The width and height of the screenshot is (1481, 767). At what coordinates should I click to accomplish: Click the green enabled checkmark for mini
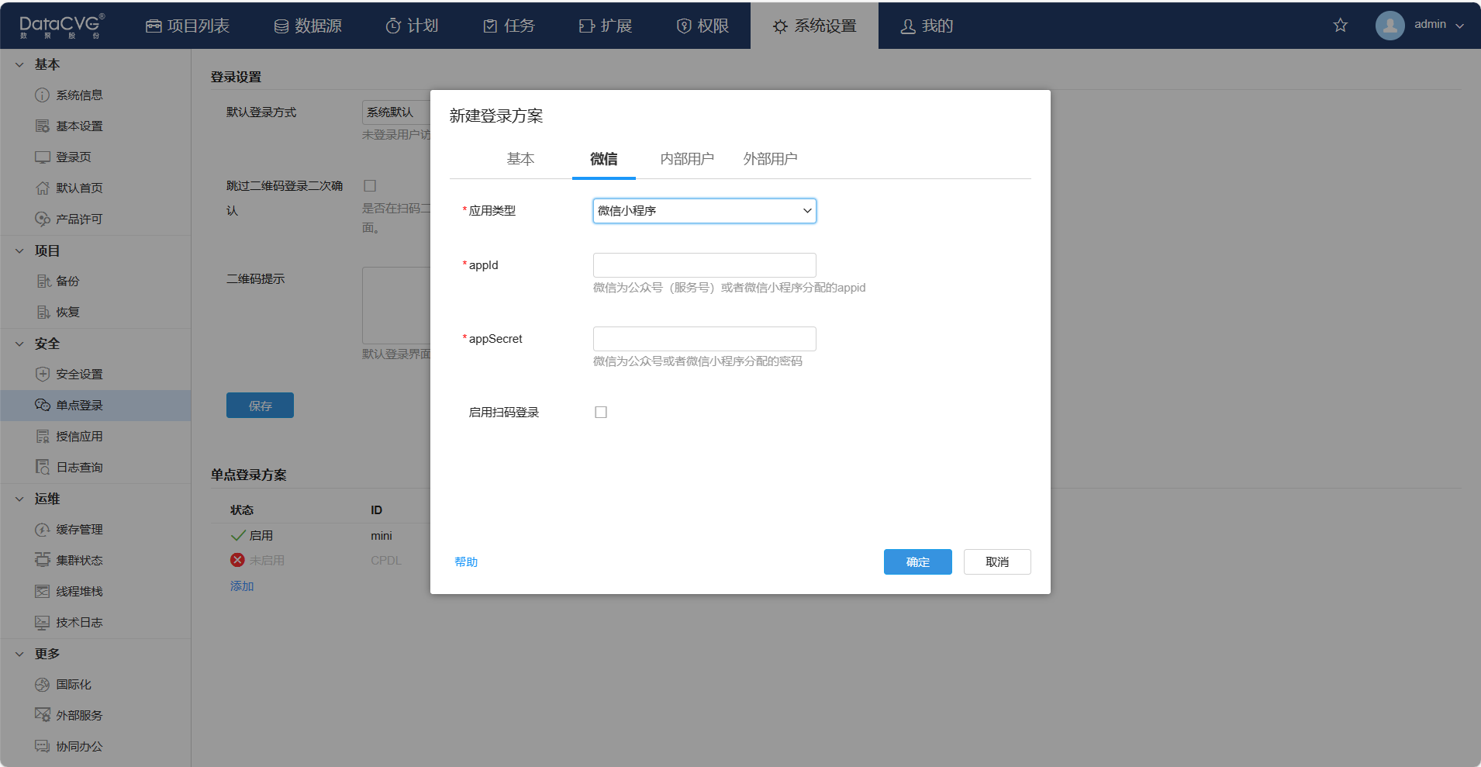point(238,535)
